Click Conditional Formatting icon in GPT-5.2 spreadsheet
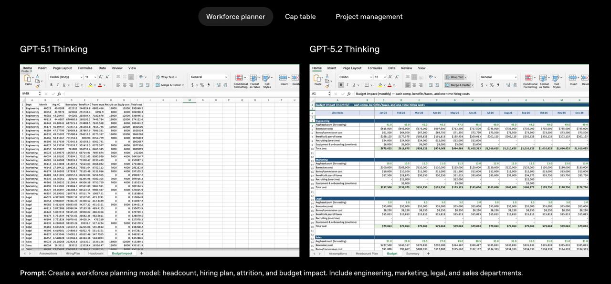The height and width of the screenshot is (284, 611). coord(528,78)
